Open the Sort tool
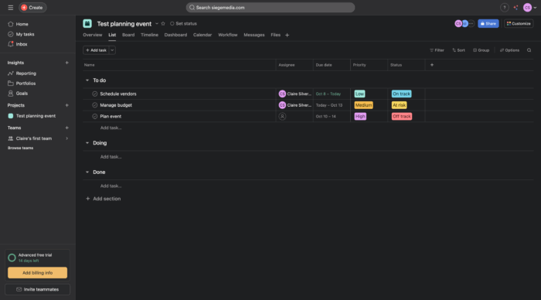541x300 pixels. (x=458, y=50)
